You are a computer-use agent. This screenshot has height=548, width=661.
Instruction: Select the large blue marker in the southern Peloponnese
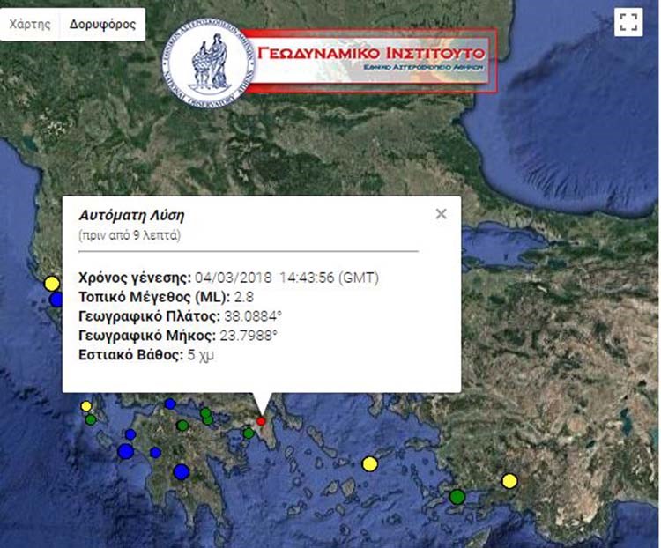(182, 471)
